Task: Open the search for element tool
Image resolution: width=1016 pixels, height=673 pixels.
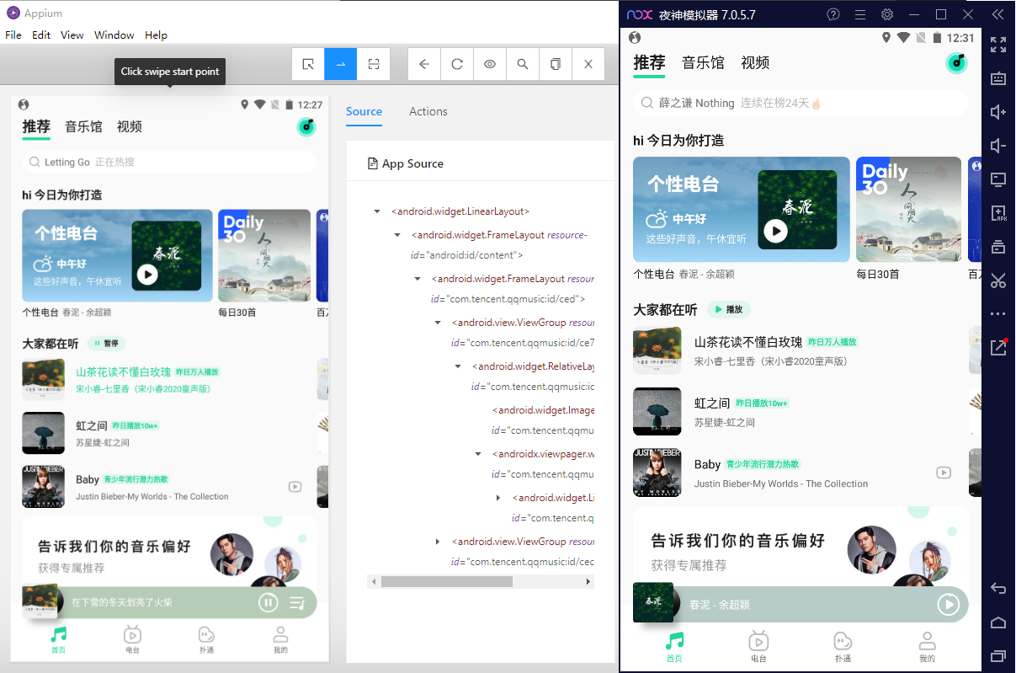Action: (x=523, y=64)
